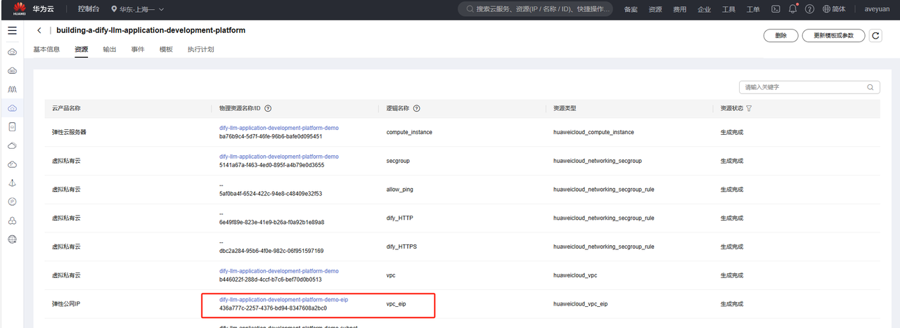Click the refresh icon next to 更新模板或参数
Image resolution: width=900 pixels, height=328 pixels.
(875, 36)
